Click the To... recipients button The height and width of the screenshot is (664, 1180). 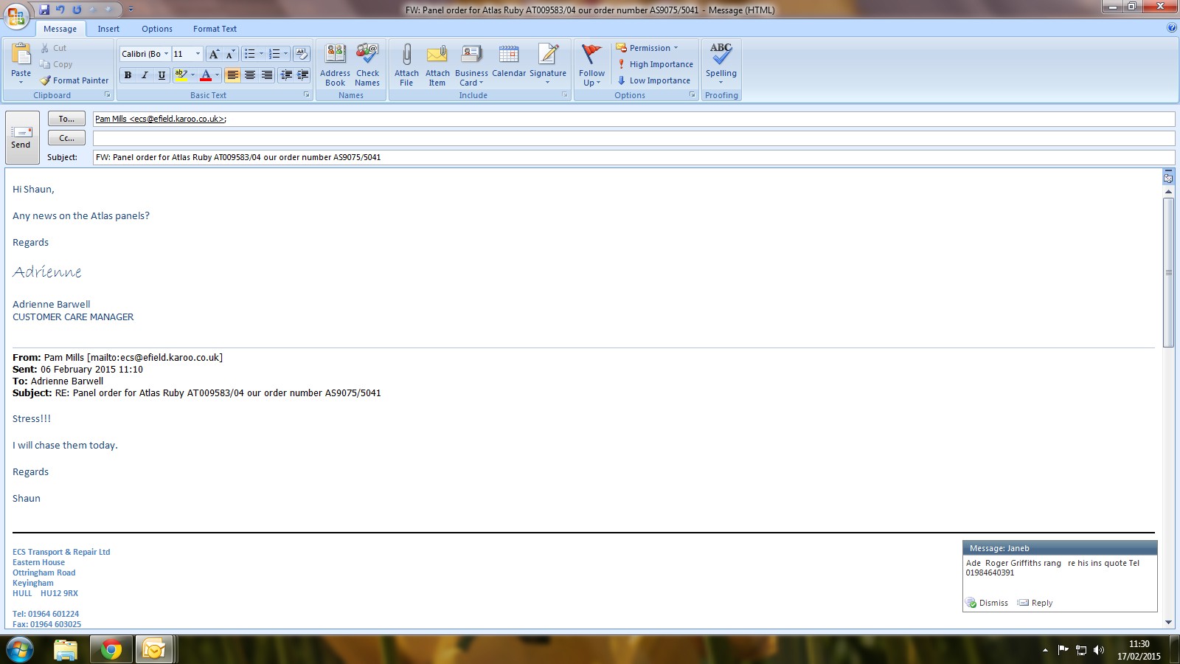(x=66, y=119)
